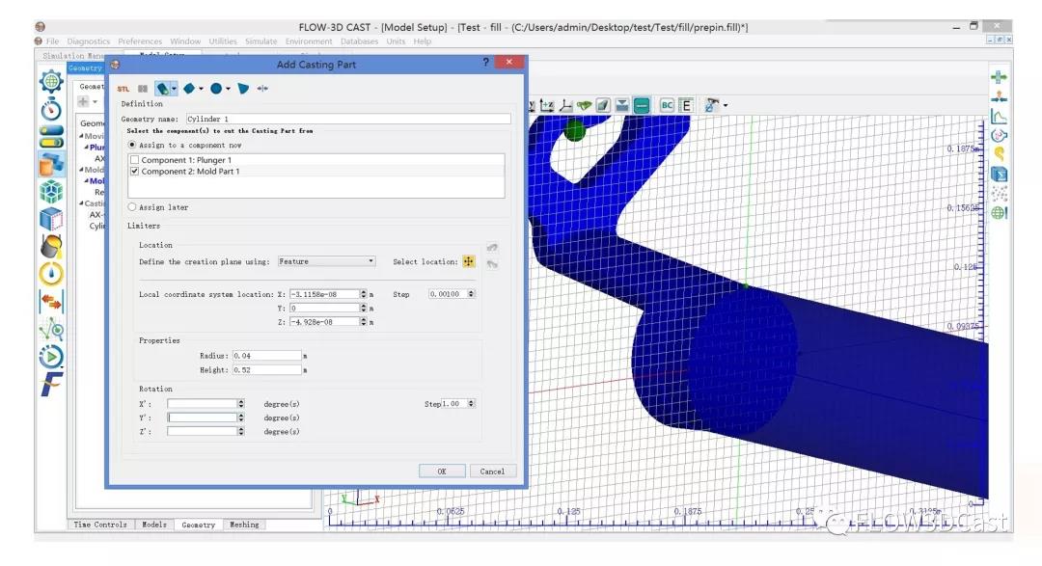Open the Simulate menu
The width and height of the screenshot is (1042, 566).
point(260,41)
